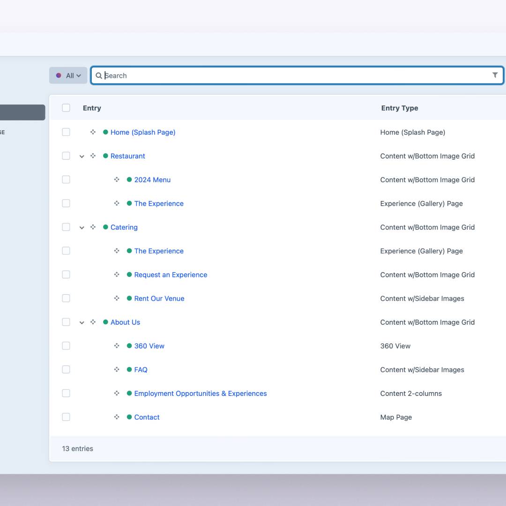Collapse the About Us entry tree
Screen dimensions: 506x506
pos(82,322)
